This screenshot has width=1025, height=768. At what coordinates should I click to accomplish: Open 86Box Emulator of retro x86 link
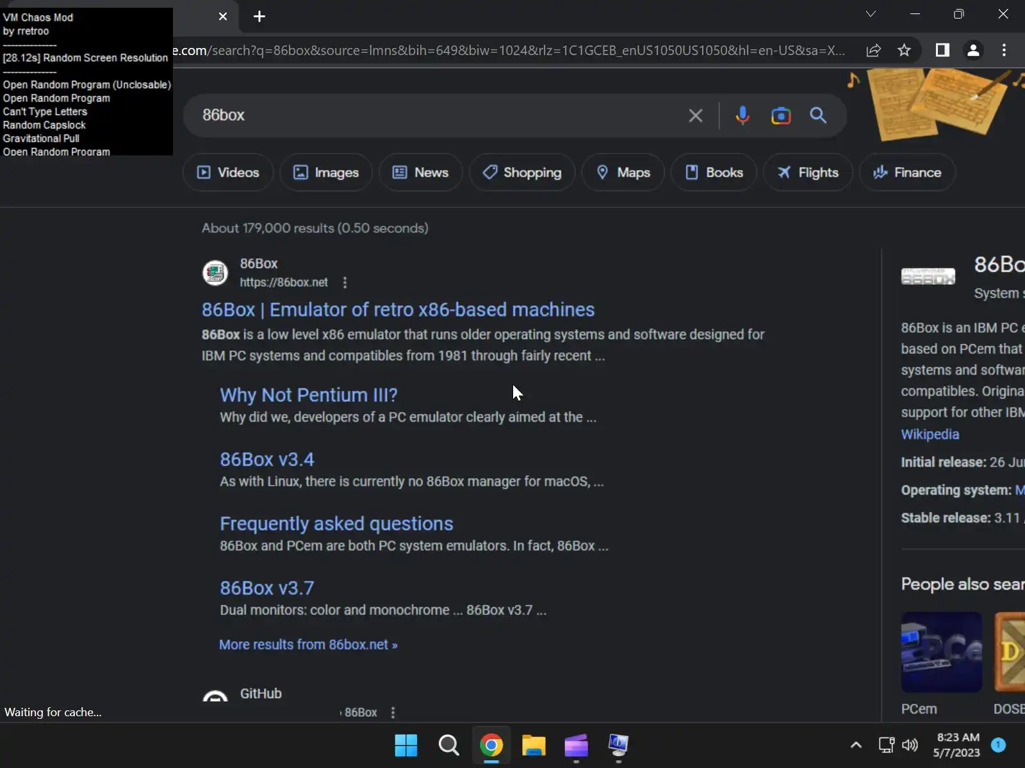tap(398, 310)
